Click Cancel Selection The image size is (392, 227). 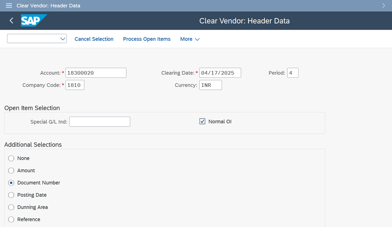(x=94, y=39)
